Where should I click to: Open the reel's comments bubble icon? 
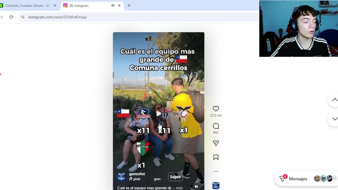click(x=216, y=126)
